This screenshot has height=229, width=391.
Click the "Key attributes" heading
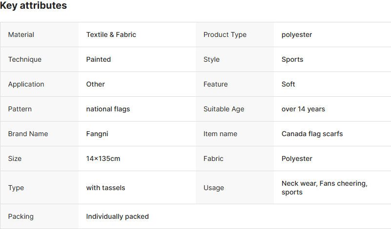click(x=34, y=6)
